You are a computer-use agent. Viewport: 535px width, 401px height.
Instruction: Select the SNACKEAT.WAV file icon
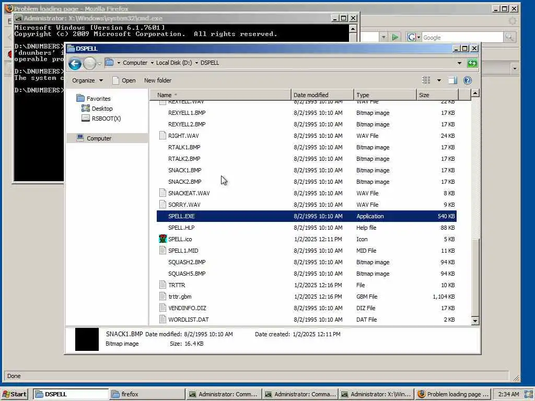tap(163, 193)
